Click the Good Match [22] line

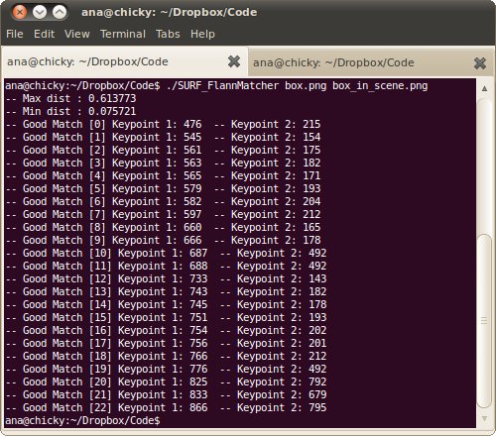166,407
